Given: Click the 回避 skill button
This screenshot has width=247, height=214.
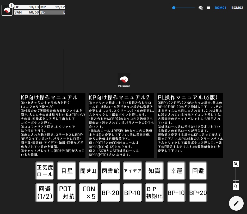Looking at the screenshot, I should coord(198,171).
